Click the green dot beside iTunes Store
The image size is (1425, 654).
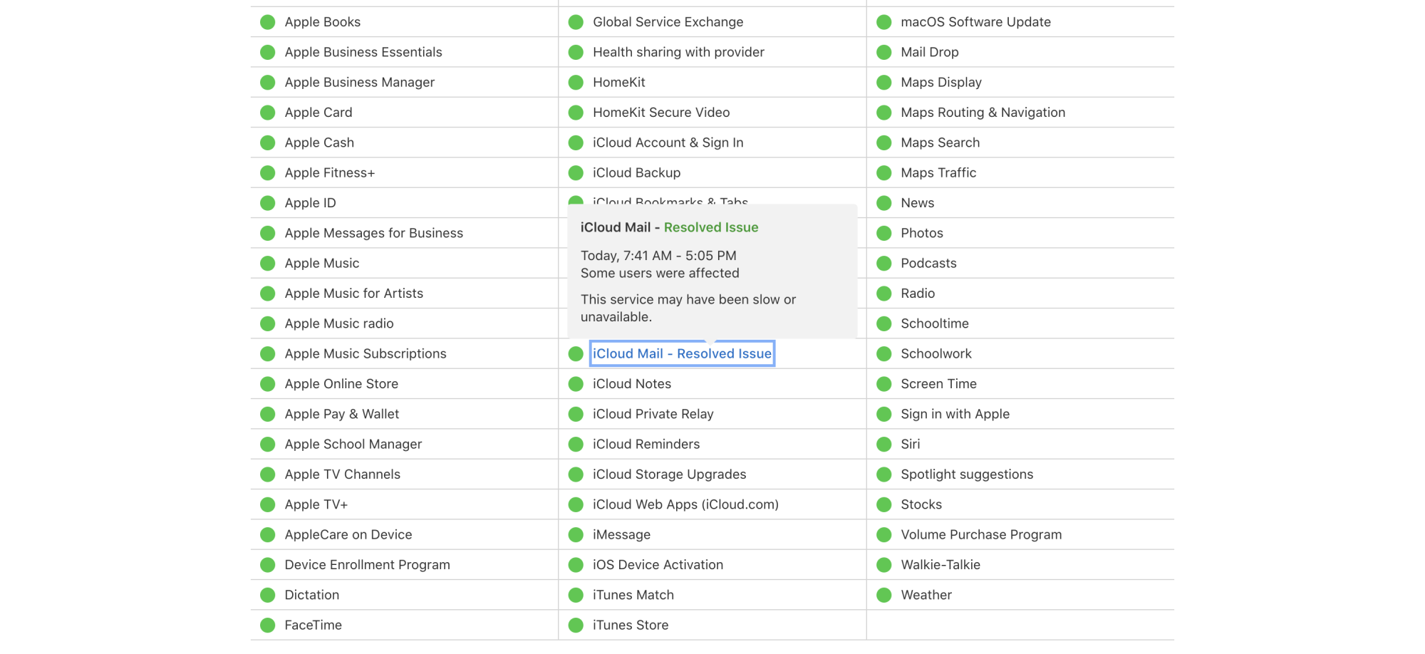click(576, 626)
